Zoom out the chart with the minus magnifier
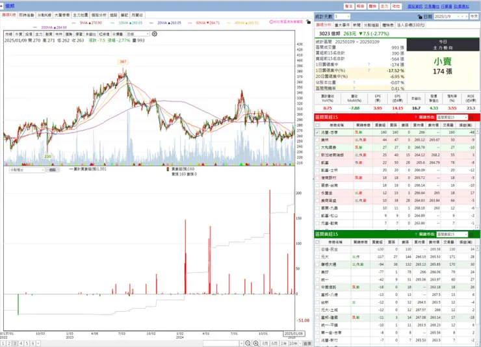This screenshot has width=481, height=347. pos(248,343)
